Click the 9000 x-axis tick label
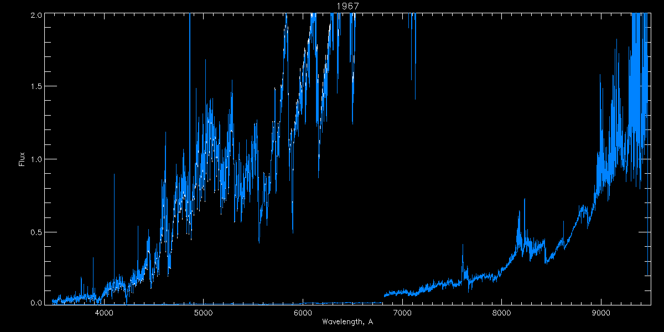 [x=601, y=313]
